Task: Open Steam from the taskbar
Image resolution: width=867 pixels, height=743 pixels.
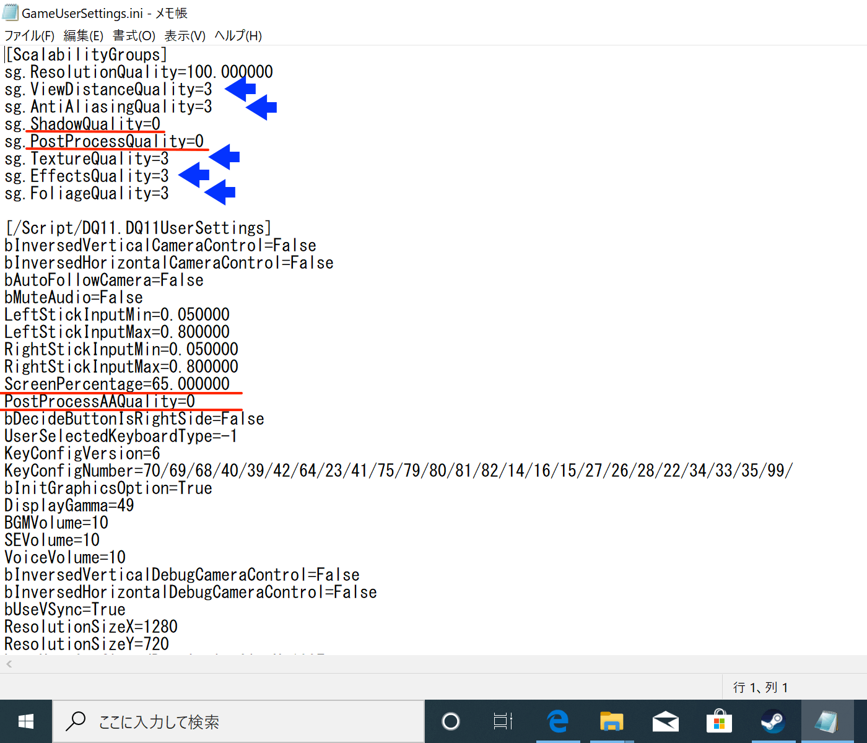Action: click(773, 721)
